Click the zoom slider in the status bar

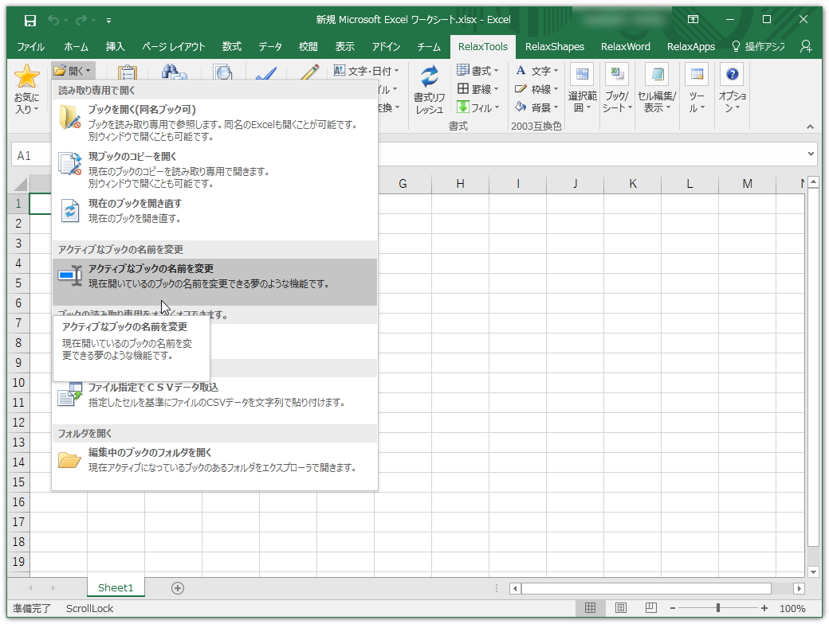[x=718, y=608]
